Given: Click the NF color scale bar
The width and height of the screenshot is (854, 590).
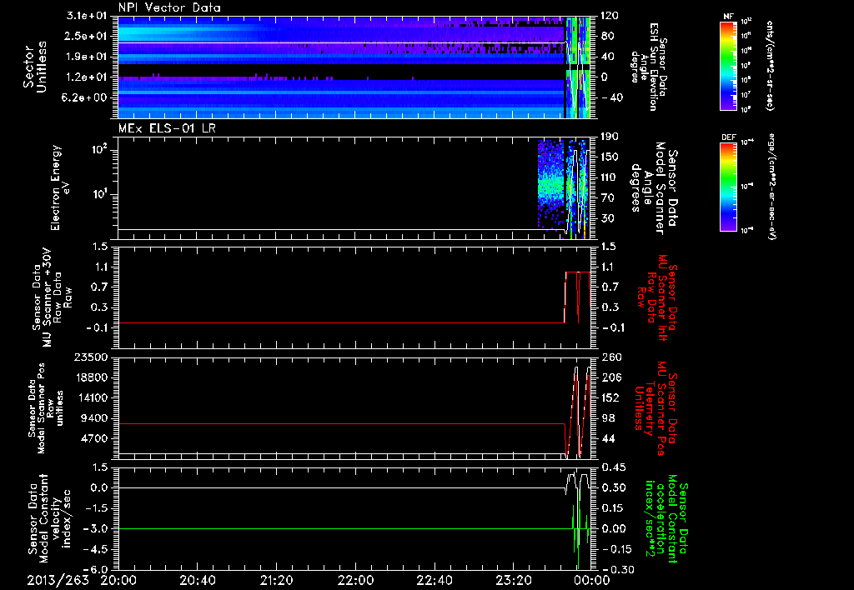Looking at the screenshot, I should coord(728,66).
